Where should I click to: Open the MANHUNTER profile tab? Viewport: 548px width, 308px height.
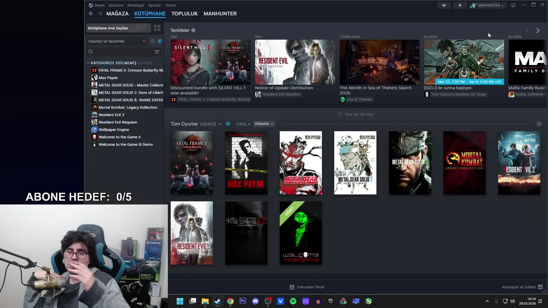[220, 14]
